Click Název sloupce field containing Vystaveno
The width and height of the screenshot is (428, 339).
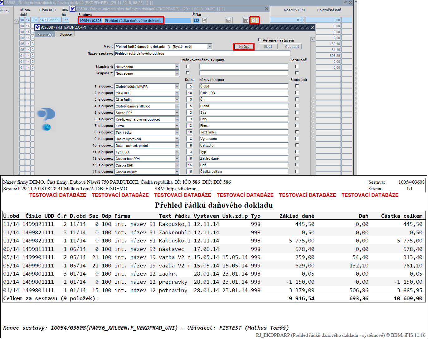click(x=244, y=139)
